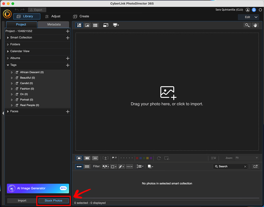The image size is (264, 207).
Task: Switch to viewer-only display mode
Action: [87, 25]
